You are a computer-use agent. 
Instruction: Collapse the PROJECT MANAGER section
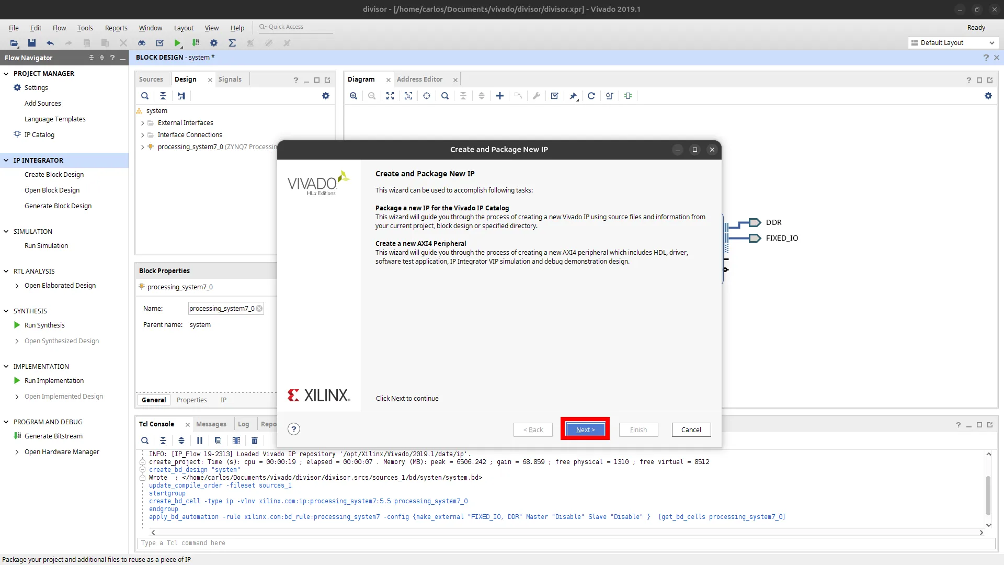[x=6, y=74]
